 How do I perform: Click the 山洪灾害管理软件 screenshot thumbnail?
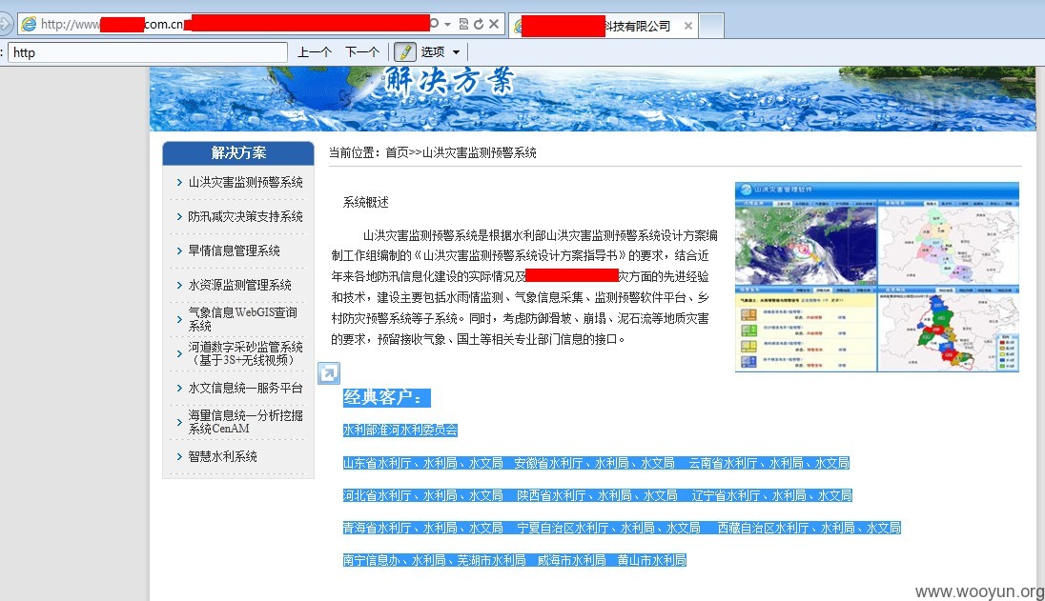(x=877, y=277)
